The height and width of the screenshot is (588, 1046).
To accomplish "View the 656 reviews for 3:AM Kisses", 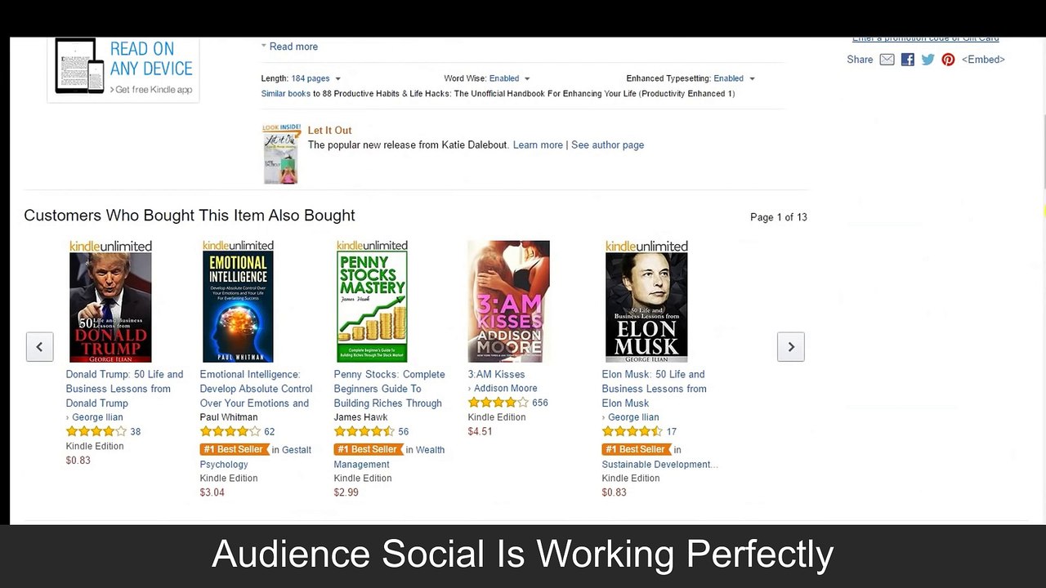I will point(540,403).
